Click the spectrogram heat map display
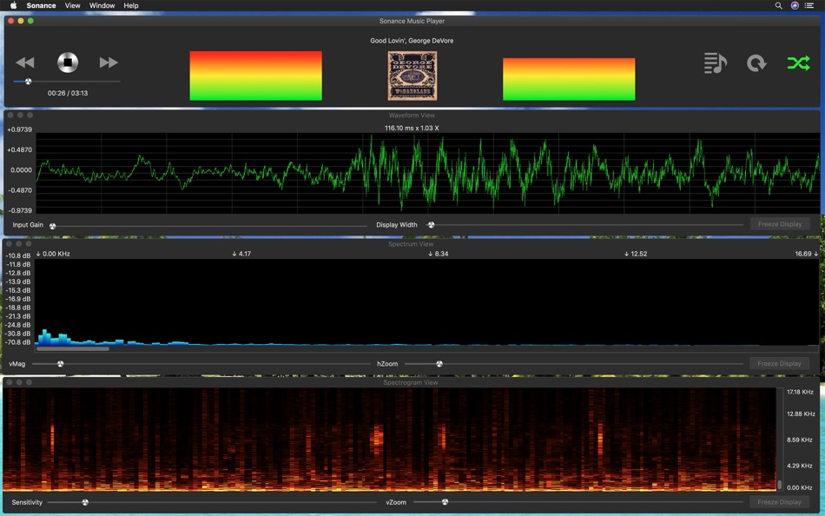This screenshot has height=516, width=825. tap(389, 440)
